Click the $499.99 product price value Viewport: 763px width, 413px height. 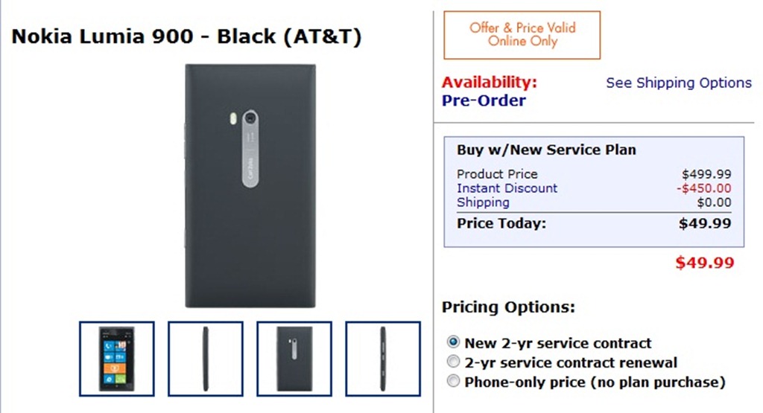[x=706, y=174]
